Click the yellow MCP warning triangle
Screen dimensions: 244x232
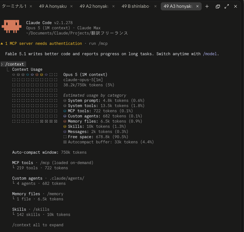(2, 44)
